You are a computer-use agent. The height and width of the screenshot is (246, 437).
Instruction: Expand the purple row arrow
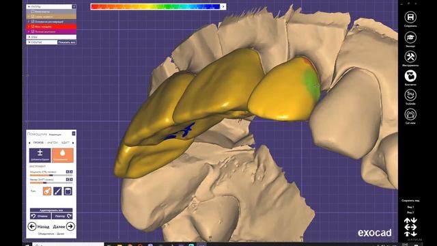29,31
